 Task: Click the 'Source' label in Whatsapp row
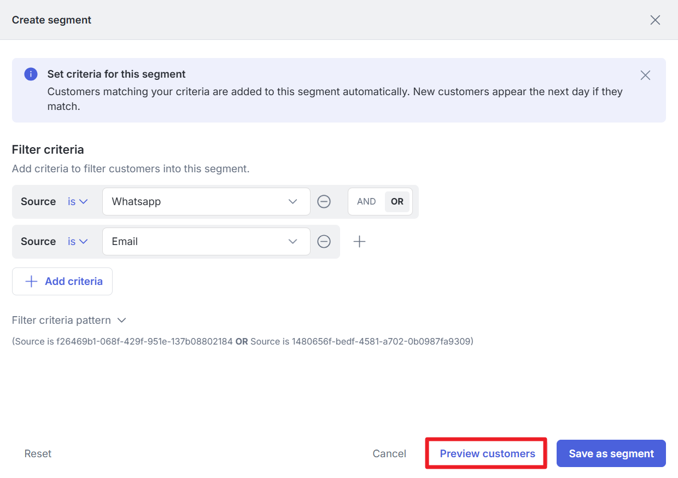pyautogui.click(x=38, y=202)
